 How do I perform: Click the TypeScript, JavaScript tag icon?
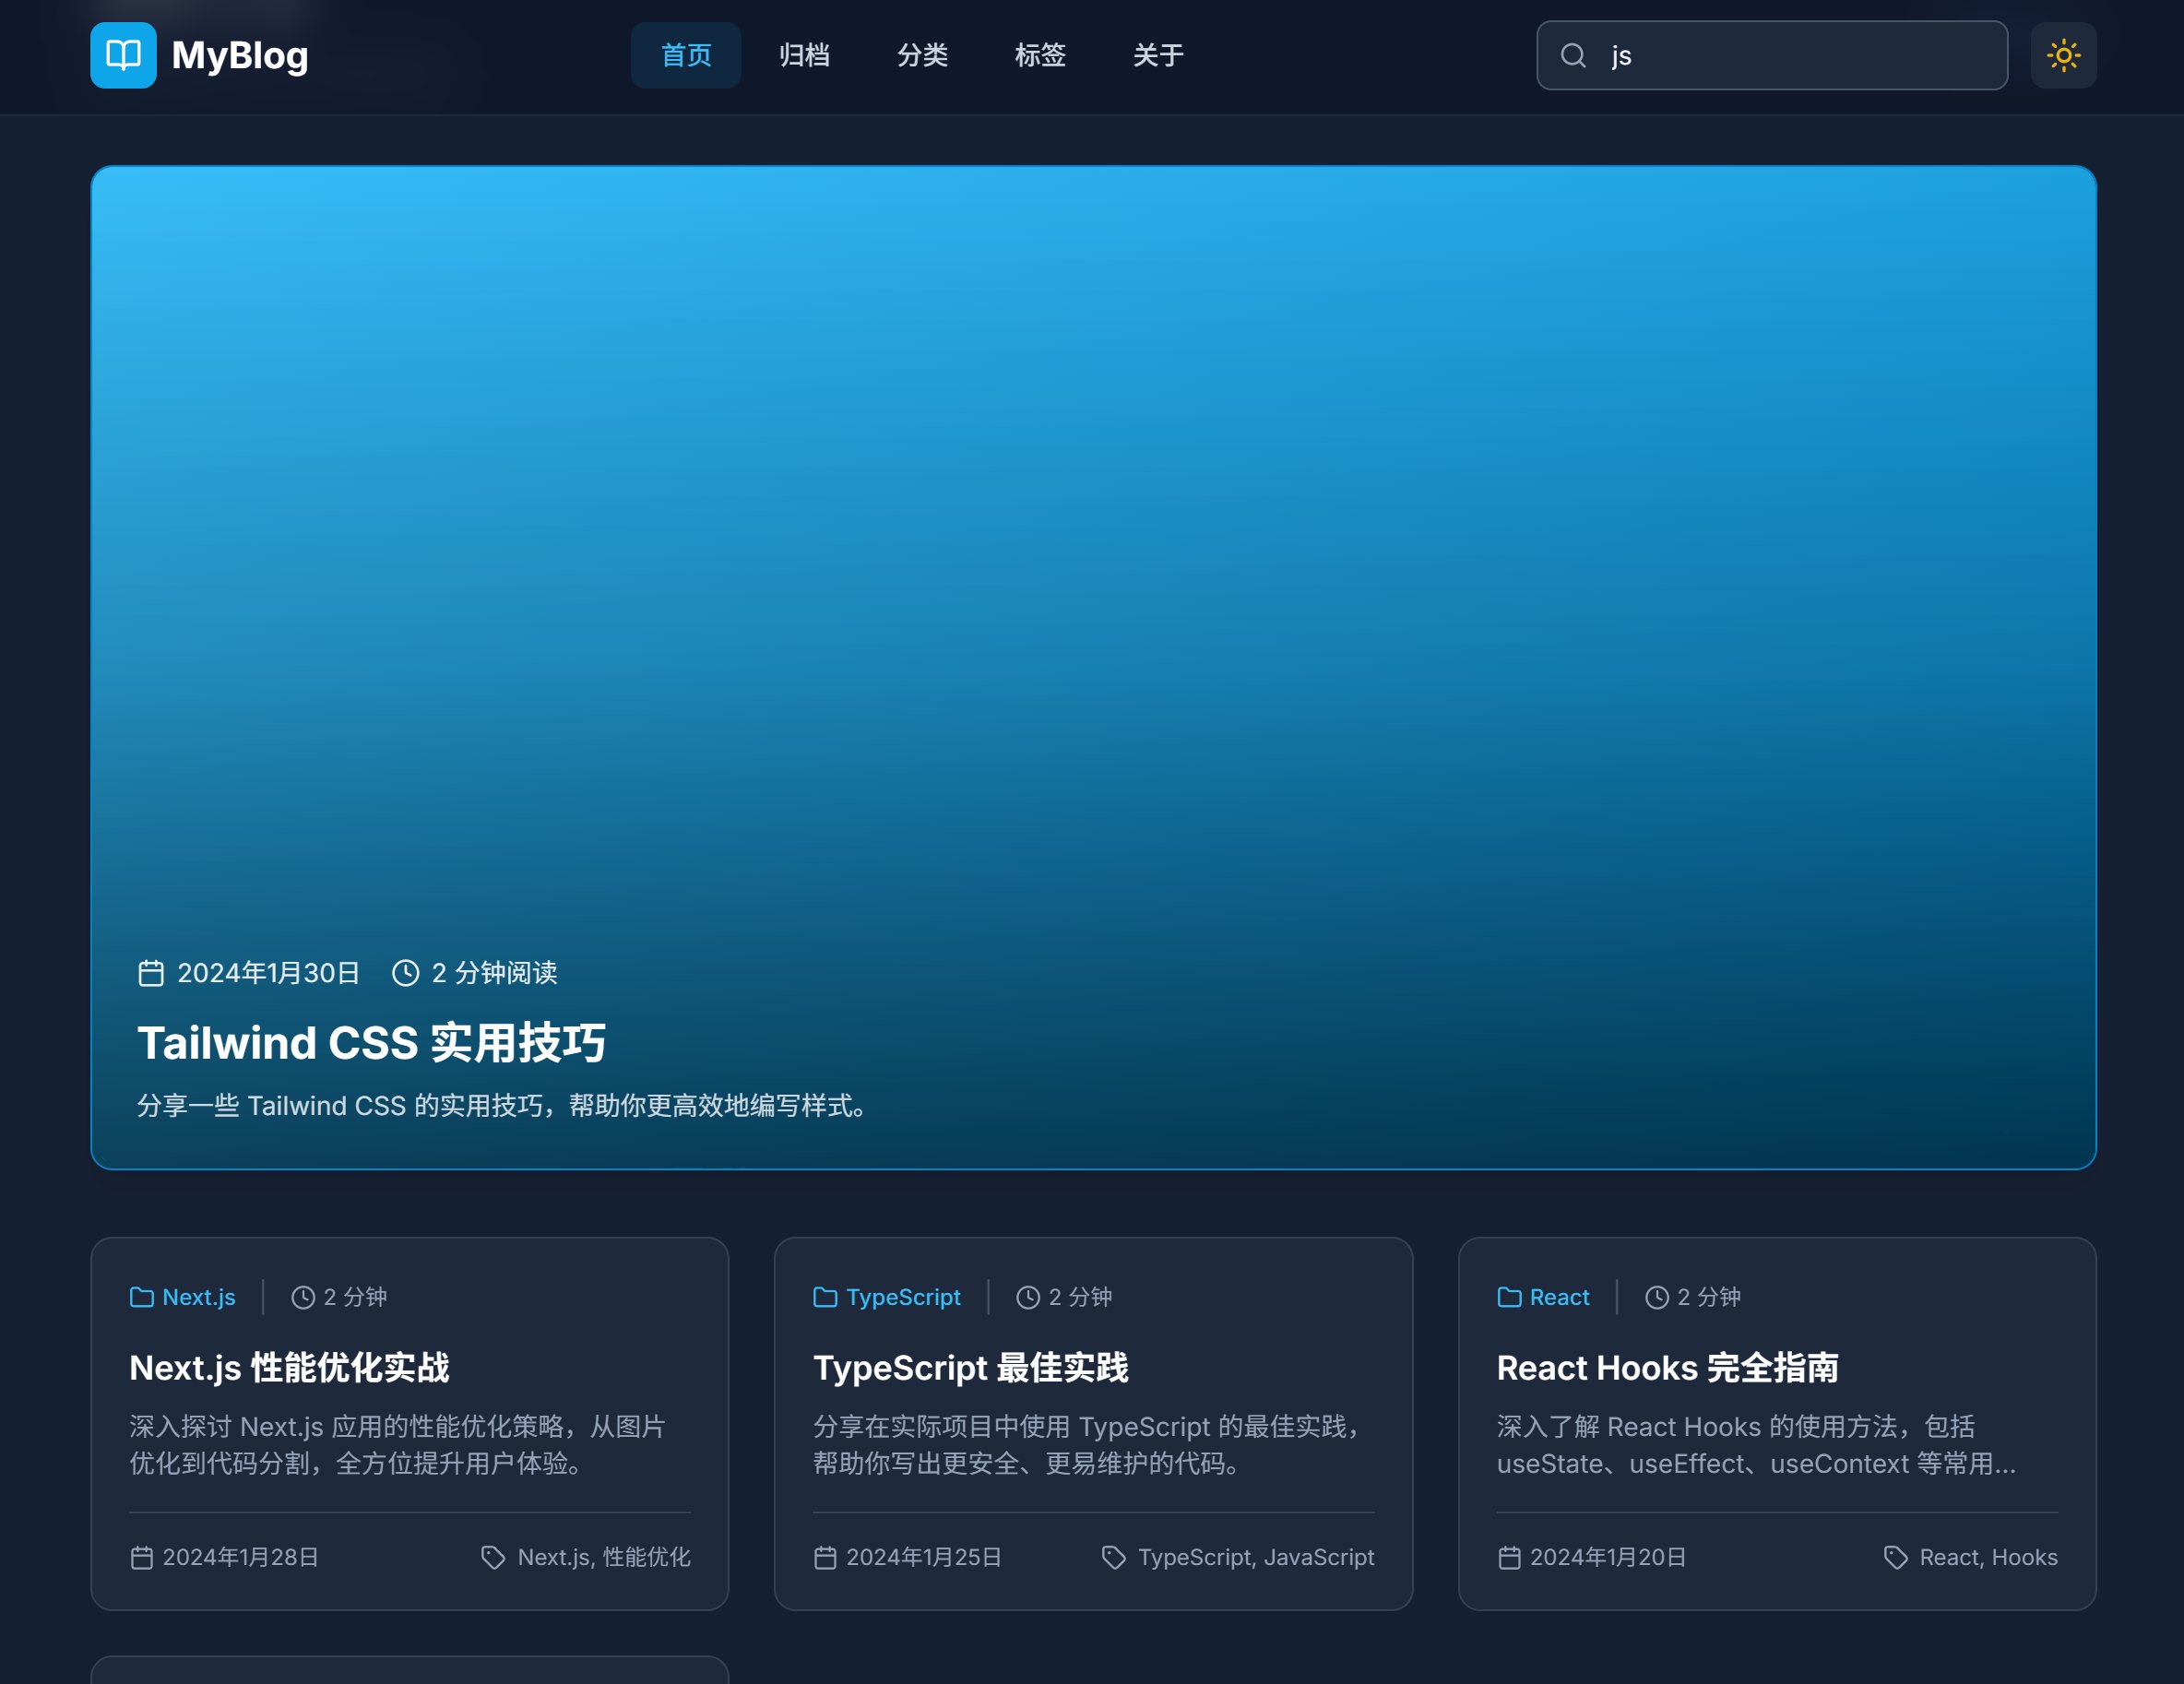pos(1113,1557)
